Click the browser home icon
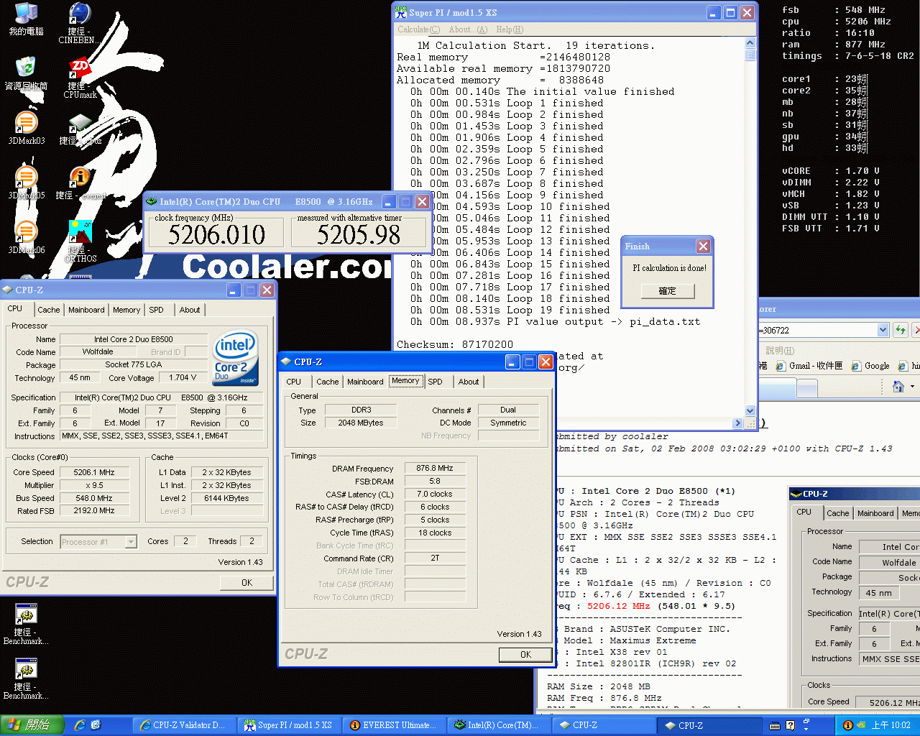The width and height of the screenshot is (920, 736). click(x=898, y=387)
